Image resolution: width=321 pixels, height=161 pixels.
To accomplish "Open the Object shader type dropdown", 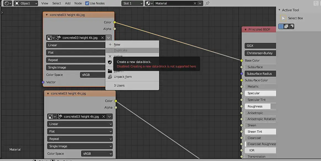I will click(x=26, y=3).
